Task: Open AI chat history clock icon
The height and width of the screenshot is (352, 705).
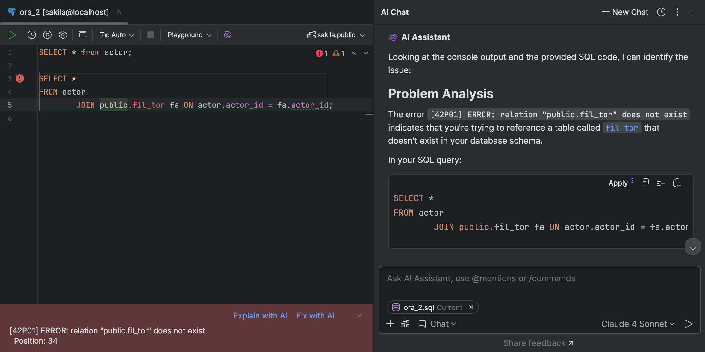Action: click(661, 12)
